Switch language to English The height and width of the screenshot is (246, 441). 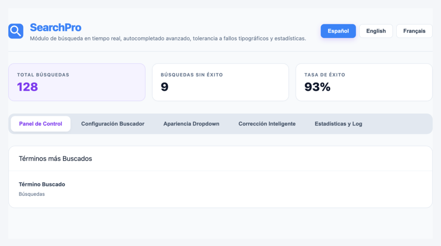376,31
